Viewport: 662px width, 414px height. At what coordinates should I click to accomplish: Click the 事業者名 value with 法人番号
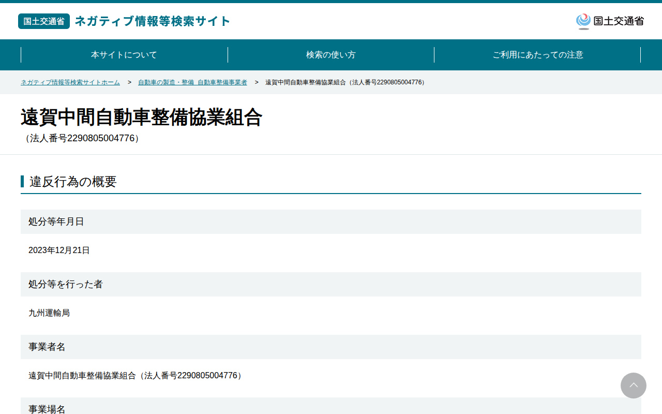tap(136, 376)
